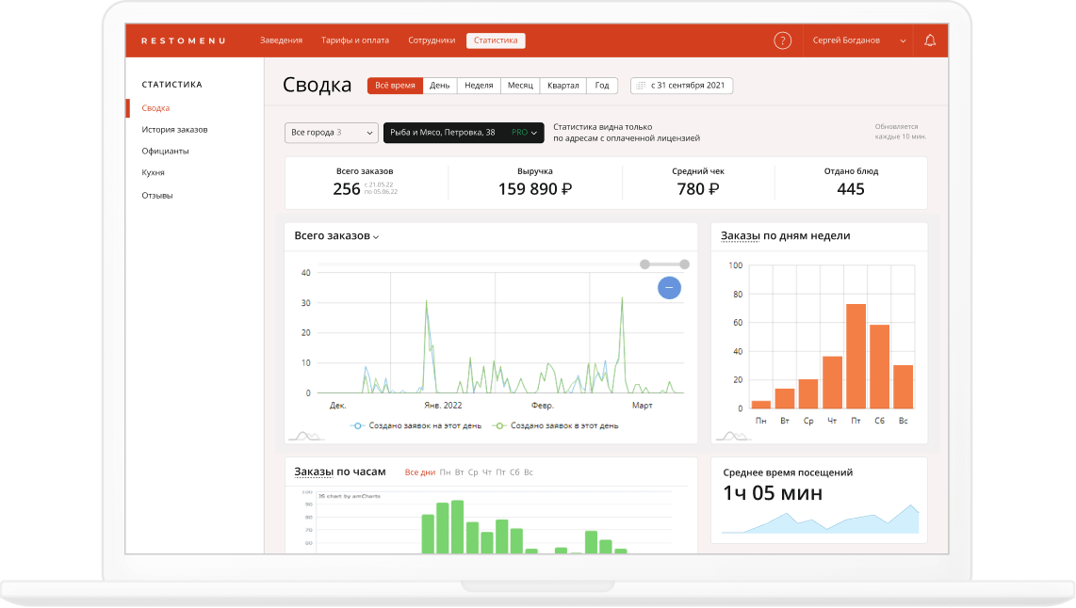Image resolution: width=1076 pixels, height=608 pixels.
Task: Click amCharts logo under orders line chart
Action: 306,436
